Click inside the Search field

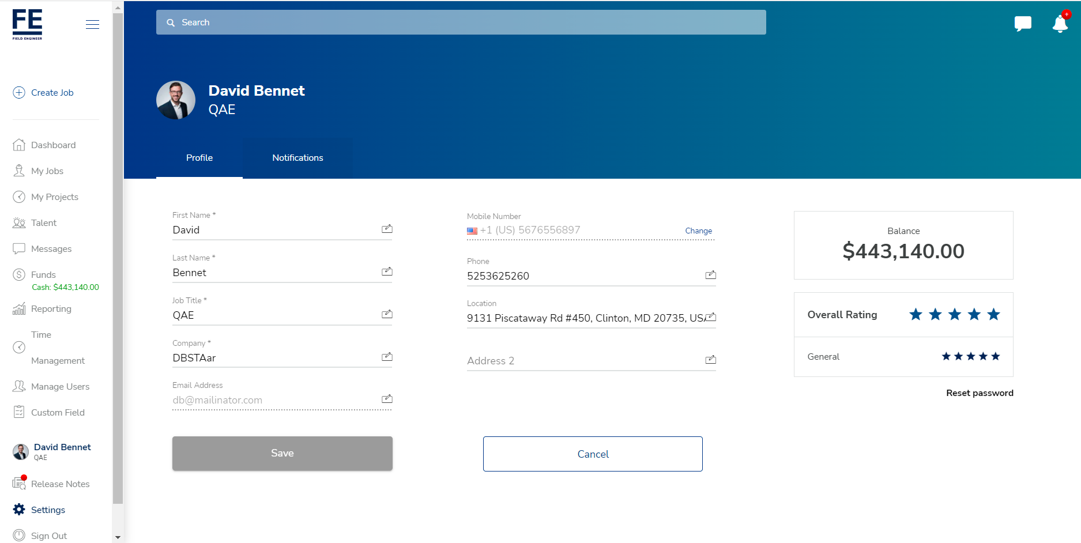click(x=461, y=22)
